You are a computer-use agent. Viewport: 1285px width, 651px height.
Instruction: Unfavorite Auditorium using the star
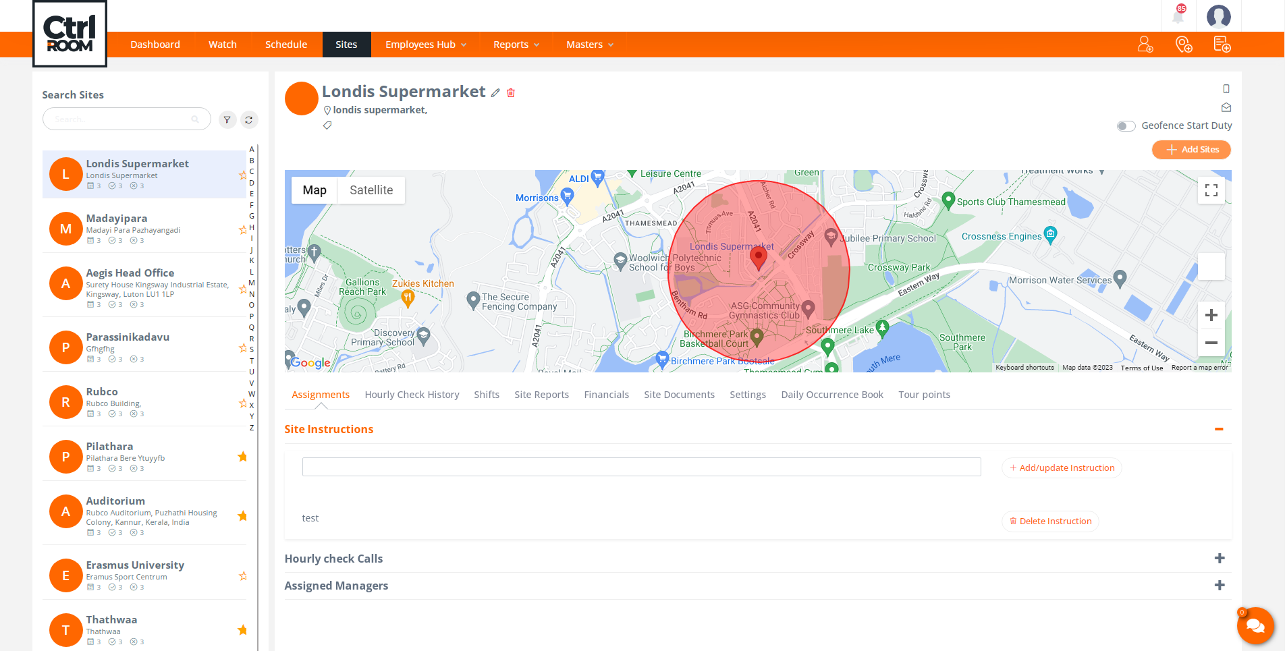[x=243, y=516]
